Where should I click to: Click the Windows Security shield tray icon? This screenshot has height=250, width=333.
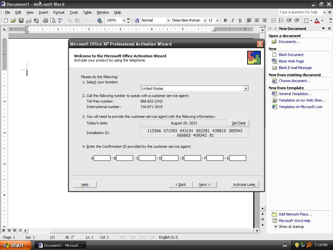[297, 245]
